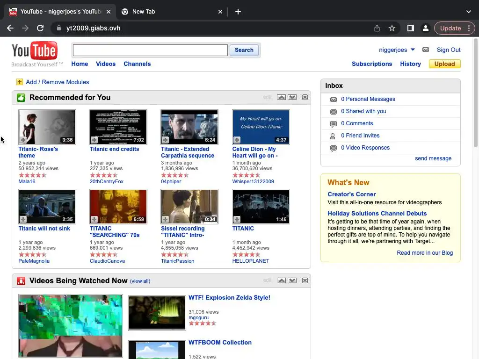Add Extended Carpathia sequence to queue
Screen dimensions: 479x359
tap(165, 140)
